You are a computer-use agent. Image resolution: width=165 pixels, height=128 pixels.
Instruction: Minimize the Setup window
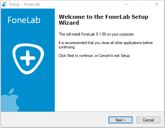point(127,4)
